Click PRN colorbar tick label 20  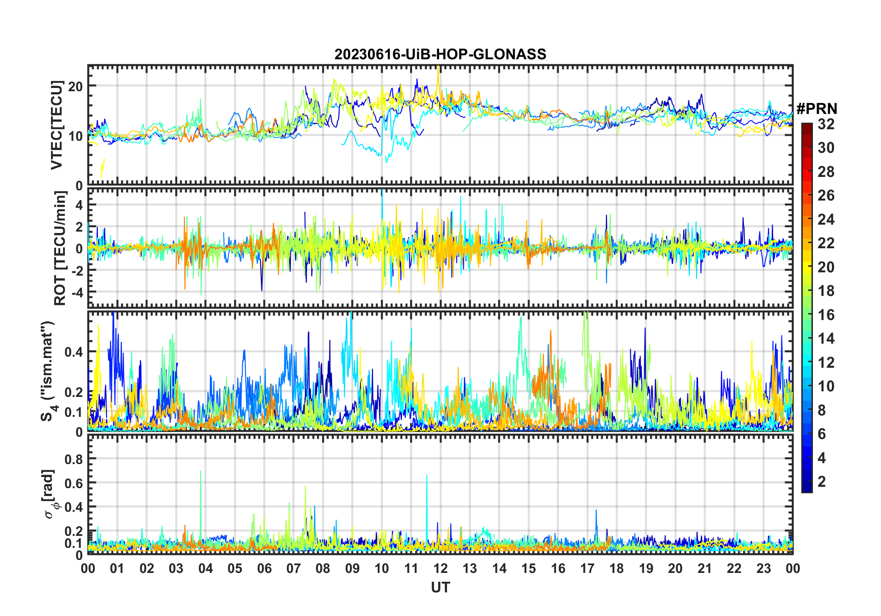[x=826, y=267]
